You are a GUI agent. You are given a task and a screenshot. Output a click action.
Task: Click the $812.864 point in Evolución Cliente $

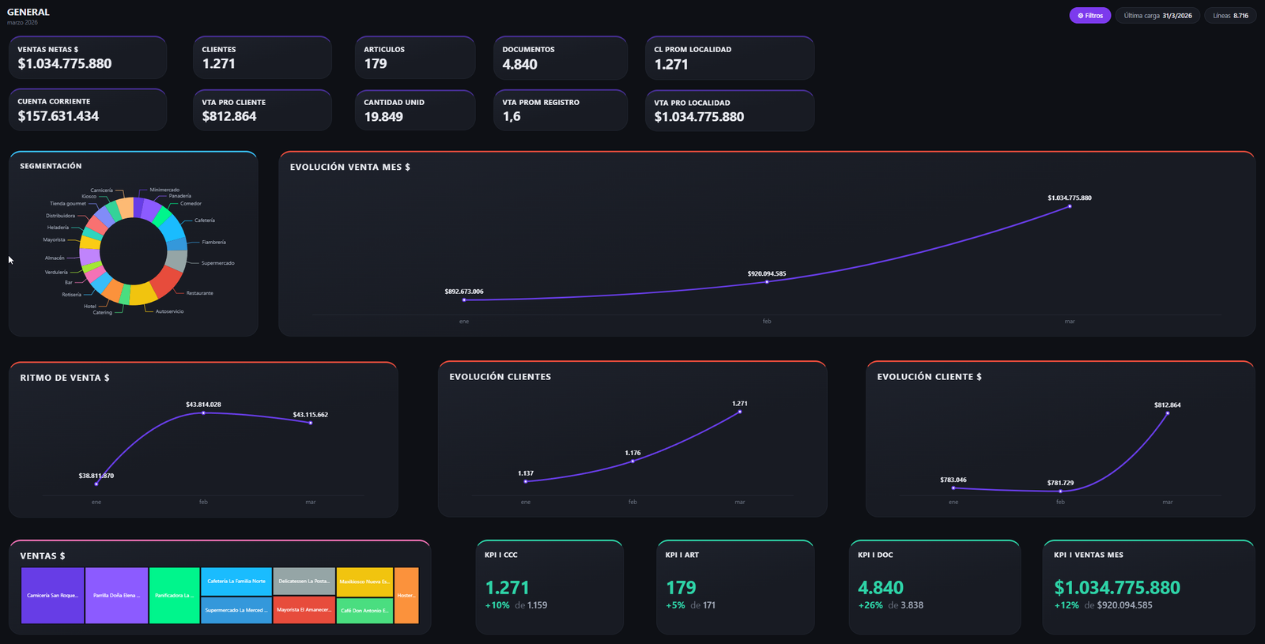(x=1168, y=412)
